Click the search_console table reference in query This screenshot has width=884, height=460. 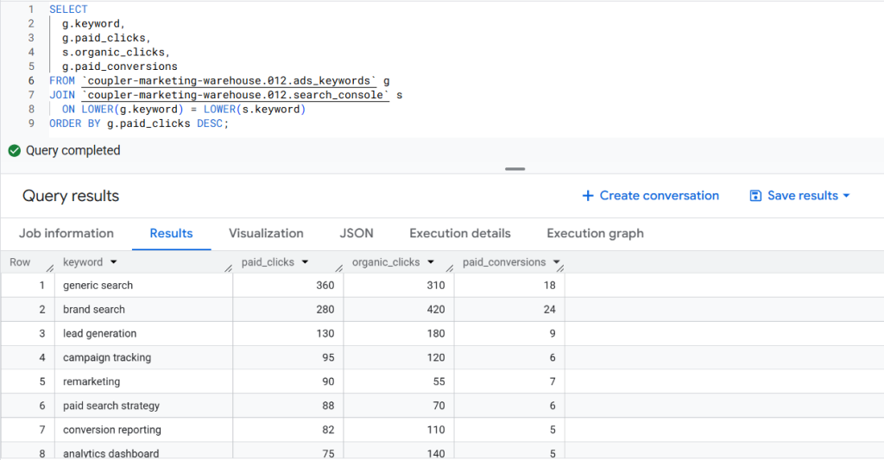(236, 95)
